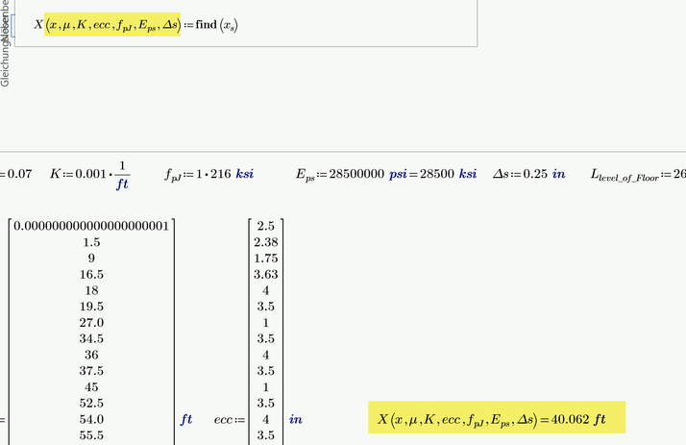Image resolution: width=686 pixels, height=445 pixels.
Task: Select the 37.5 entry in x matrix
Action: (x=91, y=371)
